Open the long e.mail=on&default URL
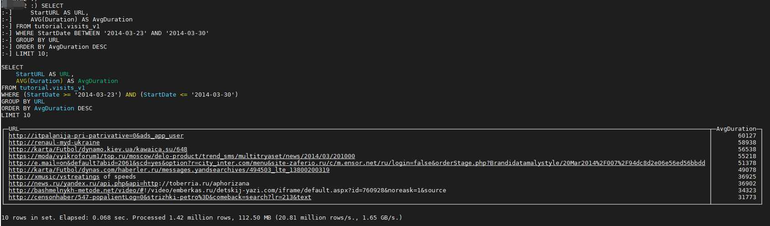Viewport: 770px width, 226px height. coord(357,163)
